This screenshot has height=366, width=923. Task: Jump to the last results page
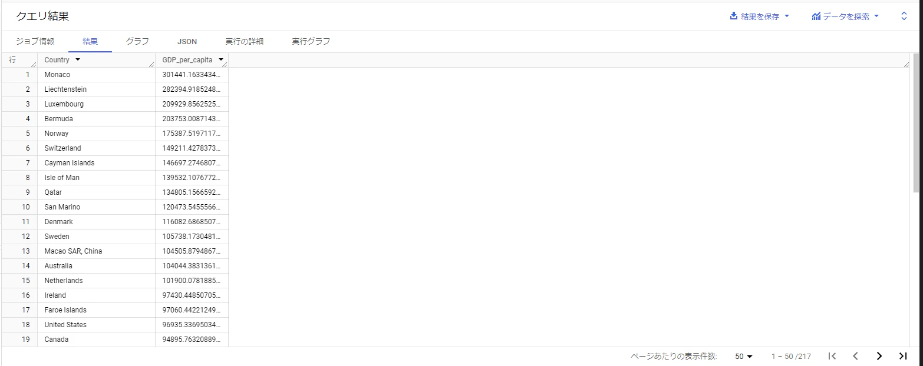[x=903, y=356]
